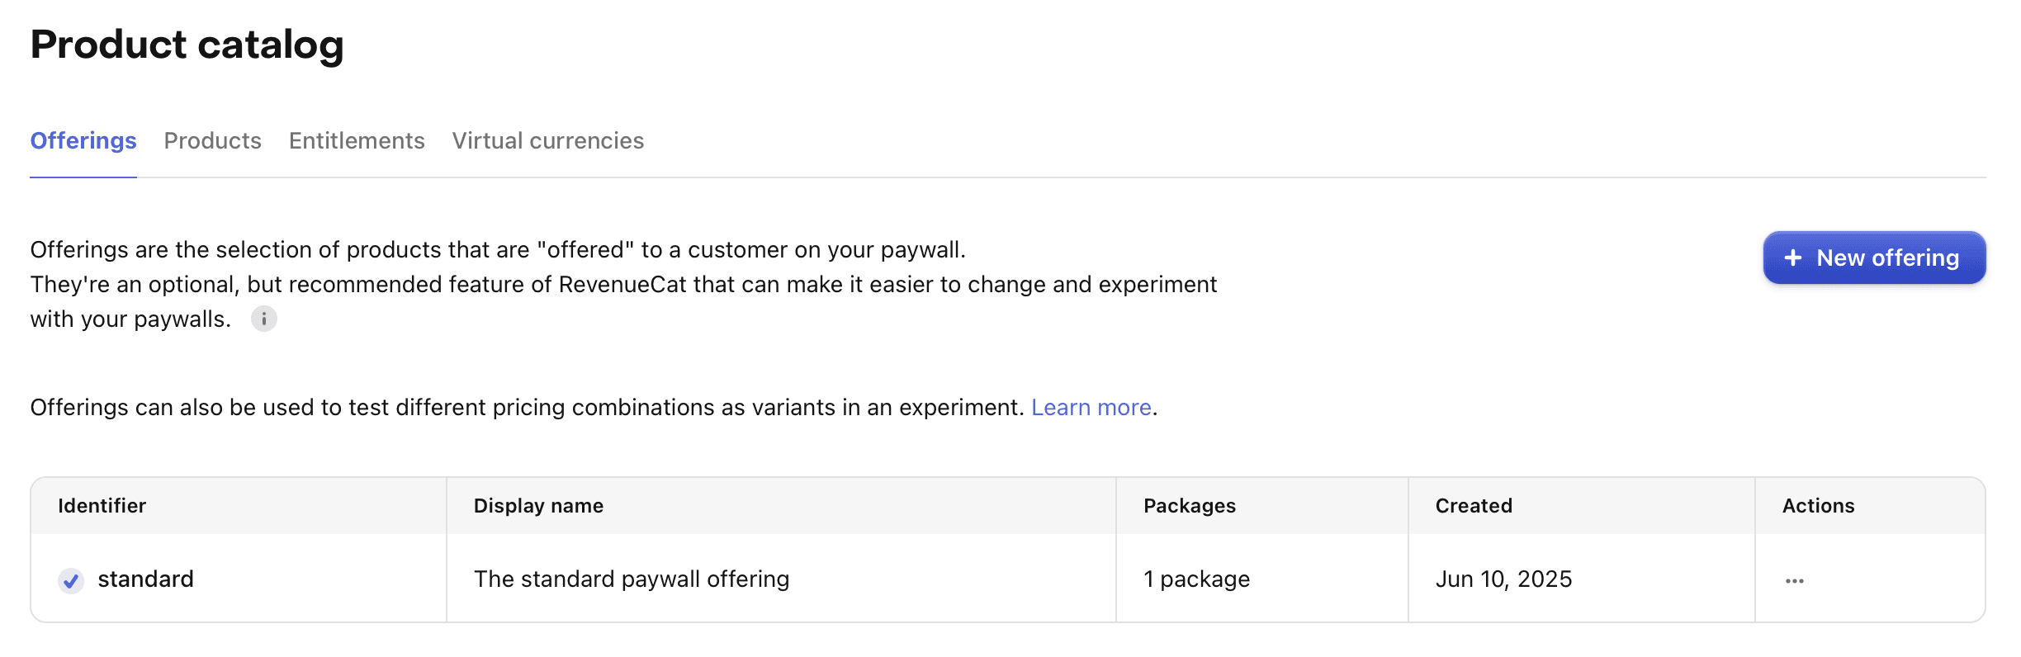Click the Packages column header
2021x657 pixels.
coord(1189,506)
